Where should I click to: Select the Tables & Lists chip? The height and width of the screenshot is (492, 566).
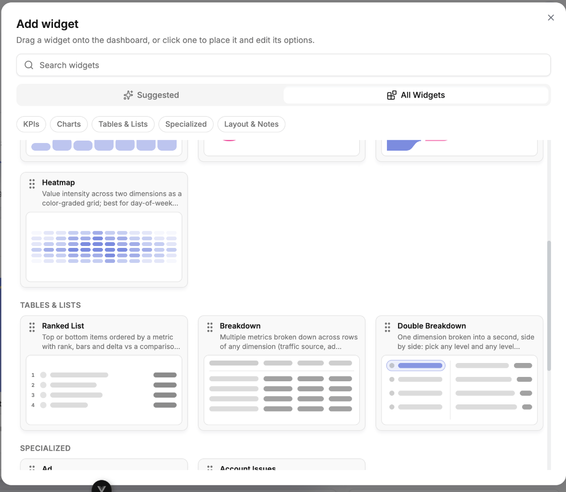[123, 124]
